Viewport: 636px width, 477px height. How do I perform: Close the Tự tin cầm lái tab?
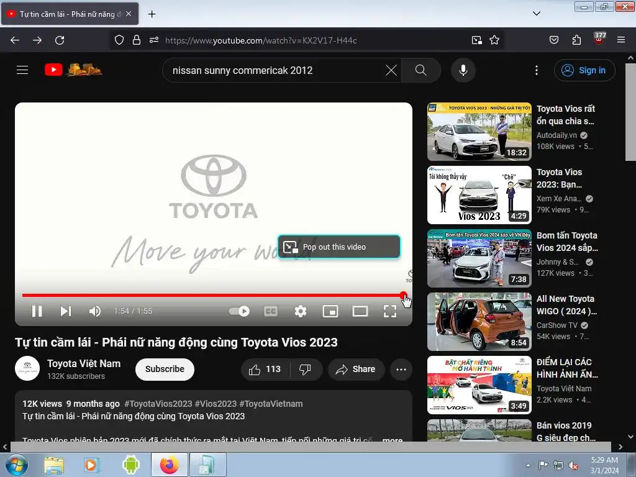(129, 14)
